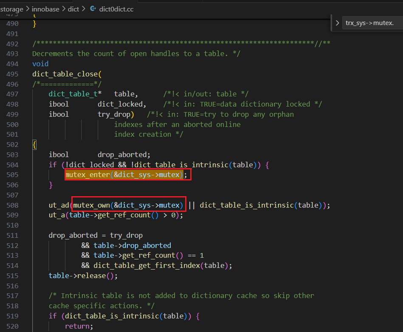The image size is (403, 332).
Task: Click the 'dict_table_close' function name
Action: click(65, 74)
